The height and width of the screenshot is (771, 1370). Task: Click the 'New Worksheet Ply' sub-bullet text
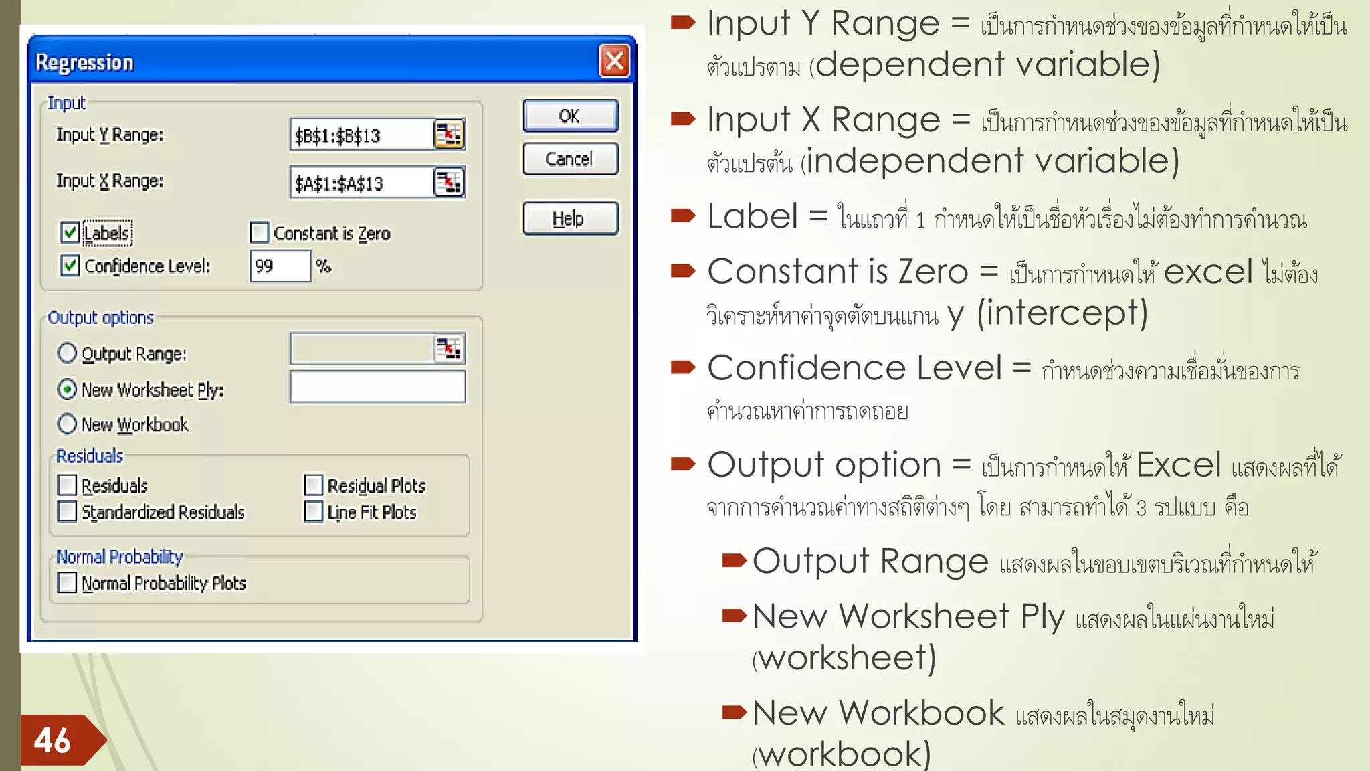coord(908,616)
